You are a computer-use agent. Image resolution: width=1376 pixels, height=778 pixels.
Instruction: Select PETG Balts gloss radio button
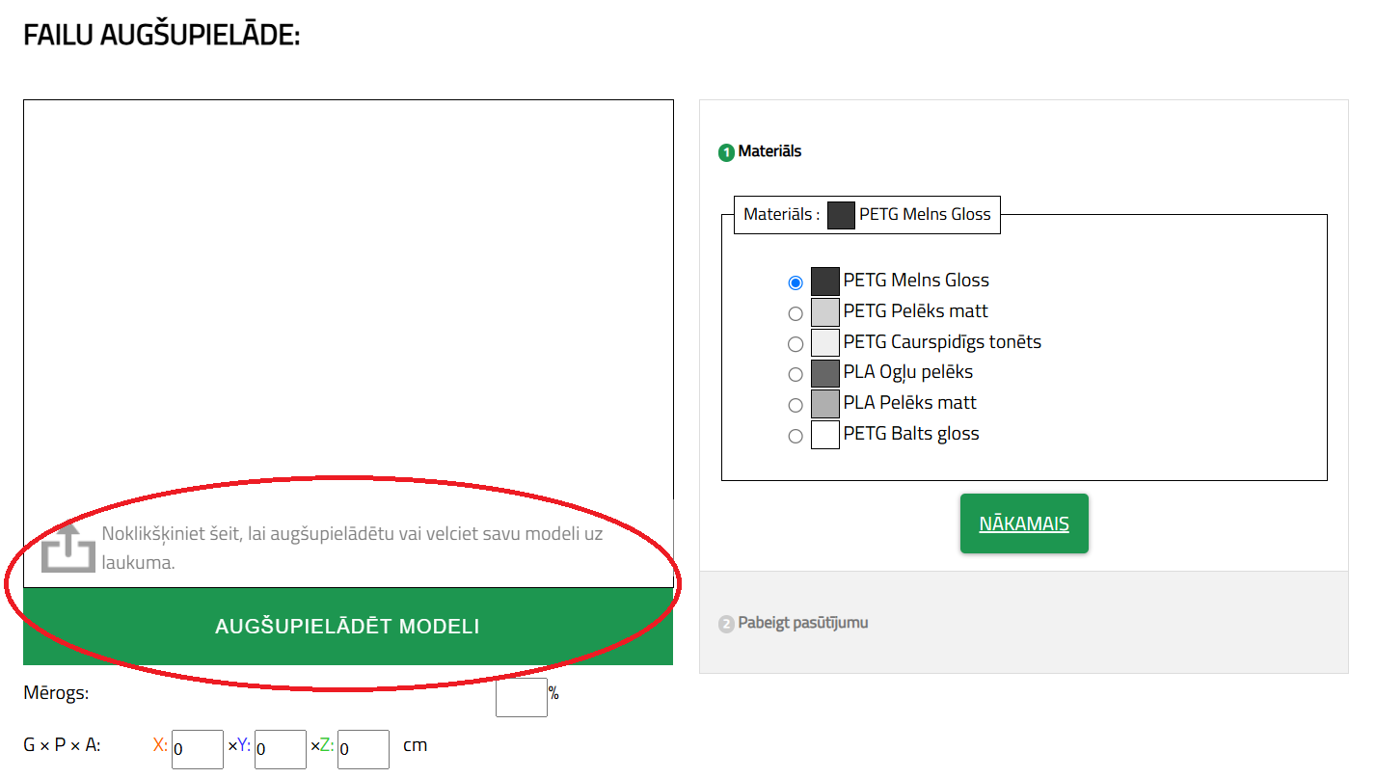796,436
